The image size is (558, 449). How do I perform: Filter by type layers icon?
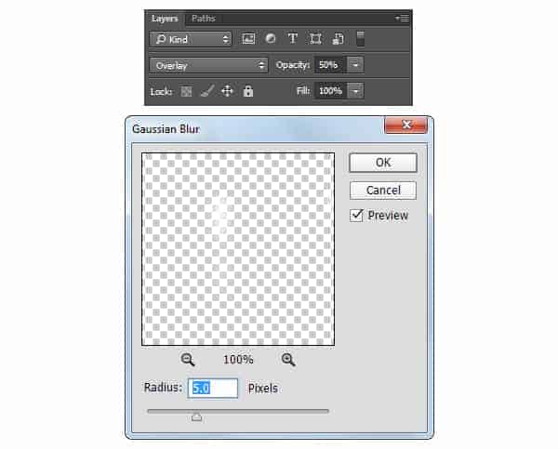click(x=293, y=38)
